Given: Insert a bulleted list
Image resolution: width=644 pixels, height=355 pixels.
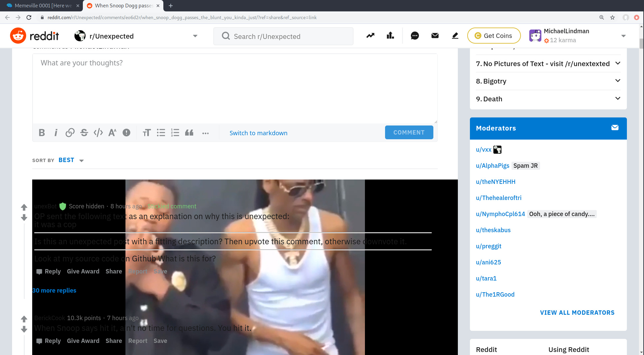Looking at the screenshot, I should click(161, 133).
